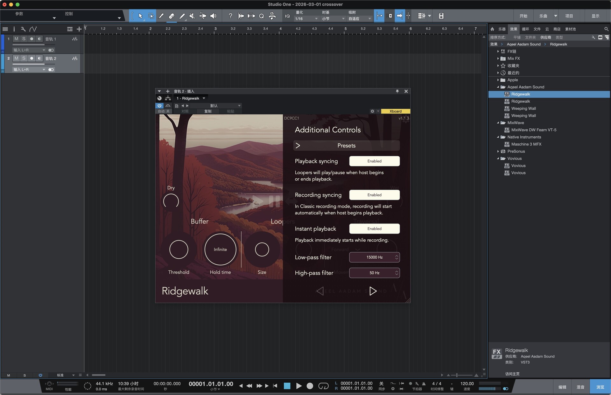
Task: Open the Presets section in Ridgewalk
Action: pyautogui.click(x=346, y=146)
